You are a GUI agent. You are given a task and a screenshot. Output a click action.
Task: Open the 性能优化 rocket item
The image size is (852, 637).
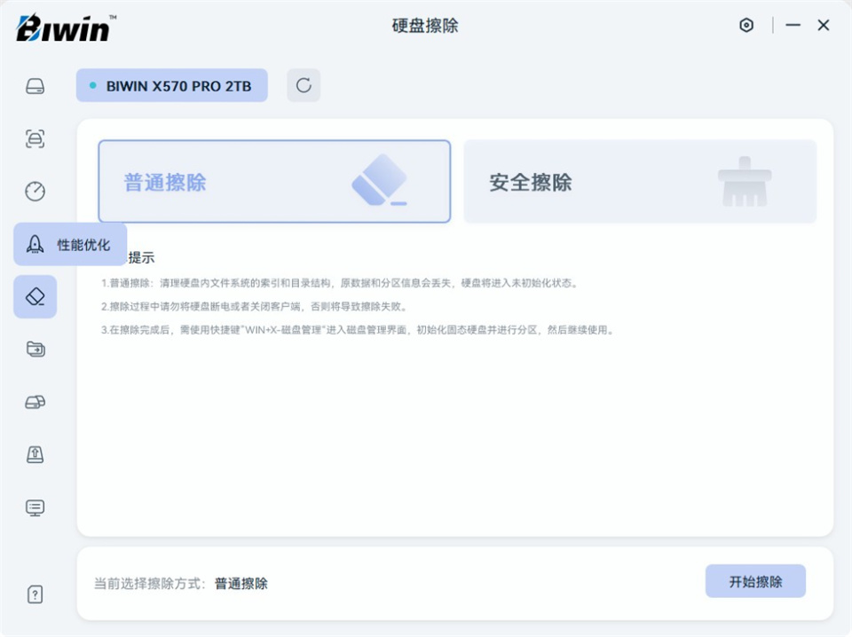tap(70, 244)
